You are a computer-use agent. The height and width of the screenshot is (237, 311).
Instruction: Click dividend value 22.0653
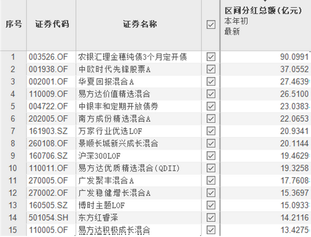295,119
